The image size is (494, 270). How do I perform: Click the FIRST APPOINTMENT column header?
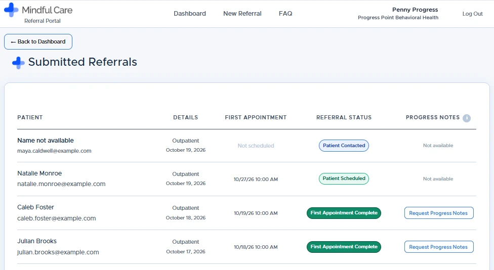coord(256,117)
